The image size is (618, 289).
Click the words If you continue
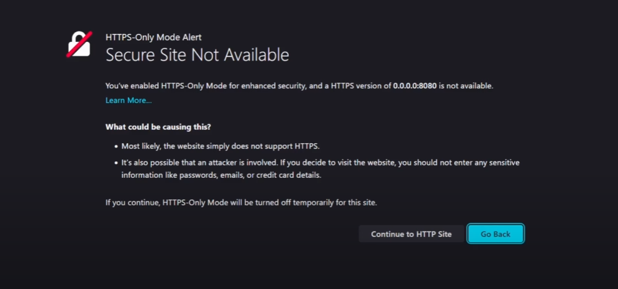click(132, 203)
